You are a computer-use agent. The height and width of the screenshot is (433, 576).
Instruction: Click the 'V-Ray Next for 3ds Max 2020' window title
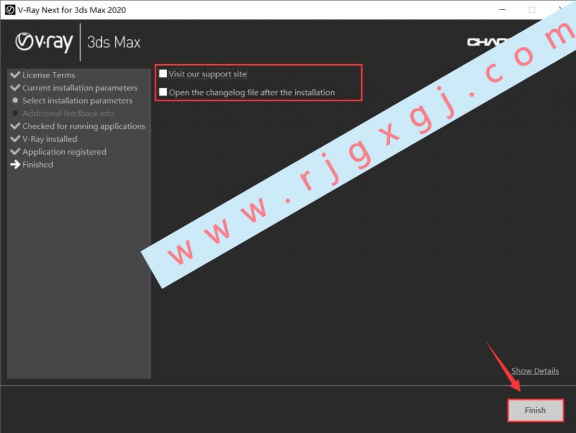point(71,10)
